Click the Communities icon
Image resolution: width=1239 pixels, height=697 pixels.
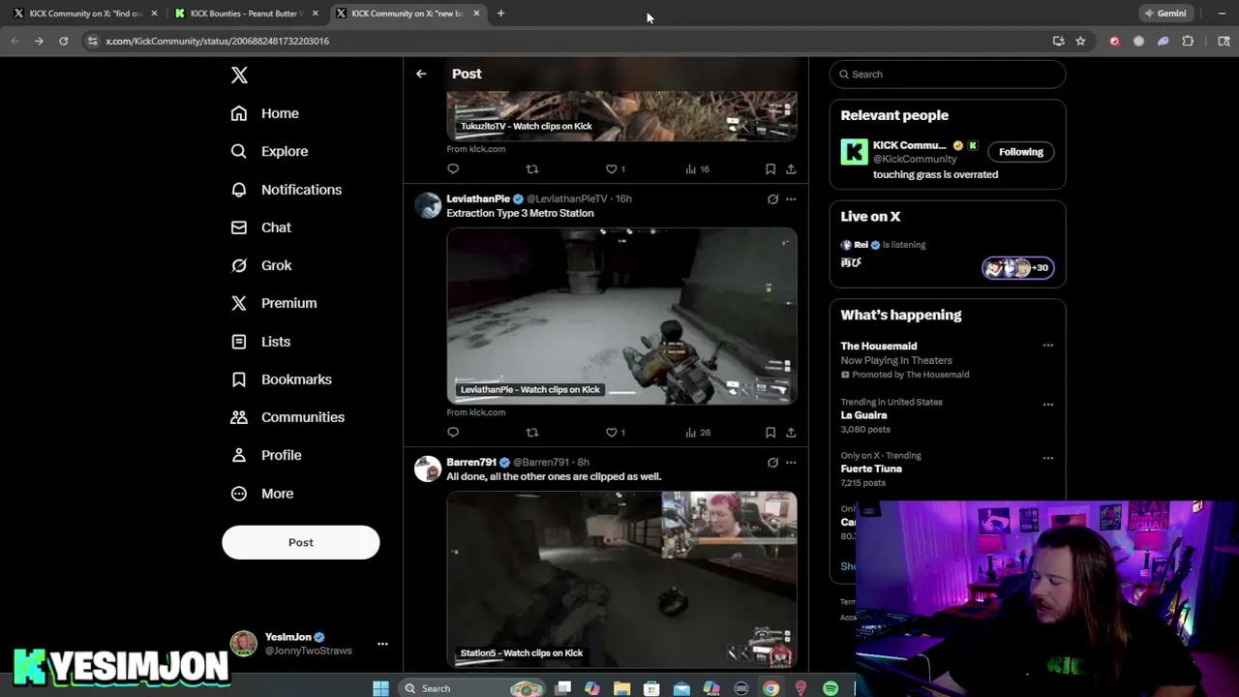239,417
